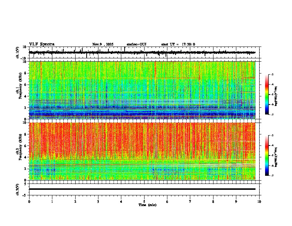This screenshot has width=292, height=226.
Task: Click time axis tick label "0"
Action: click(x=29, y=202)
